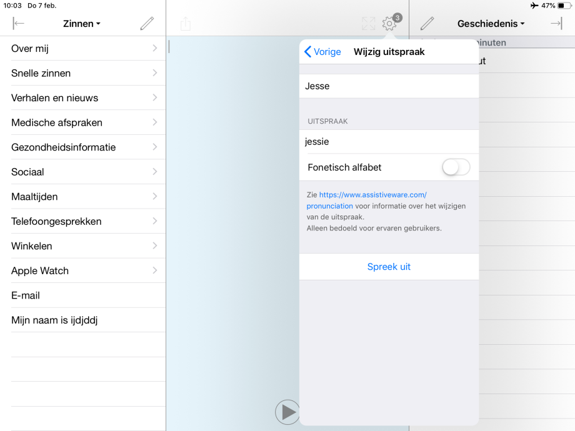This screenshot has width=575, height=431.
Task: Tap the share icon in the toolbar
Action: point(185,24)
